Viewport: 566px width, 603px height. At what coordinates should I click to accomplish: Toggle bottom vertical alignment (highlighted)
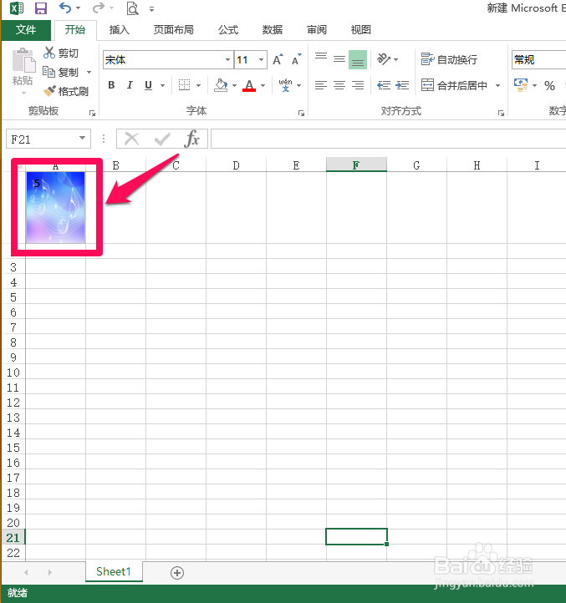pyautogui.click(x=358, y=59)
